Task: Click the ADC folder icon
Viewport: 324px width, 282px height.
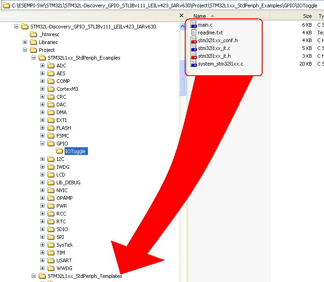Action: pyautogui.click(x=50, y=66)
